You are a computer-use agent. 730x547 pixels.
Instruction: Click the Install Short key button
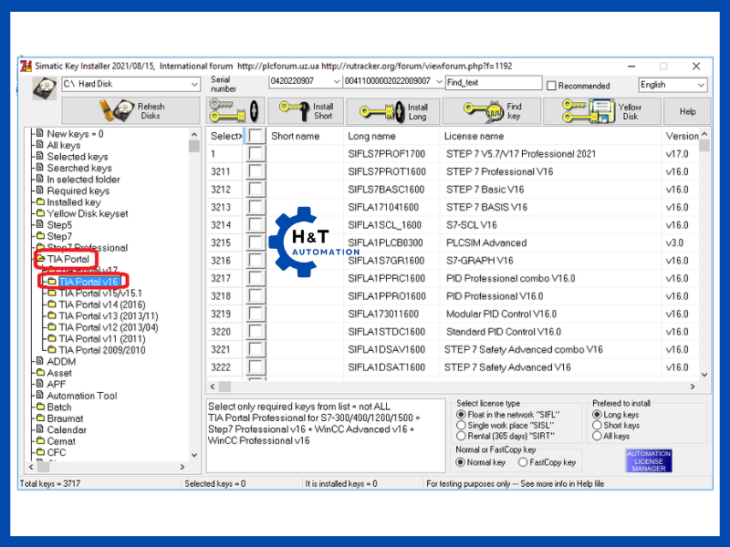[307, 111]
